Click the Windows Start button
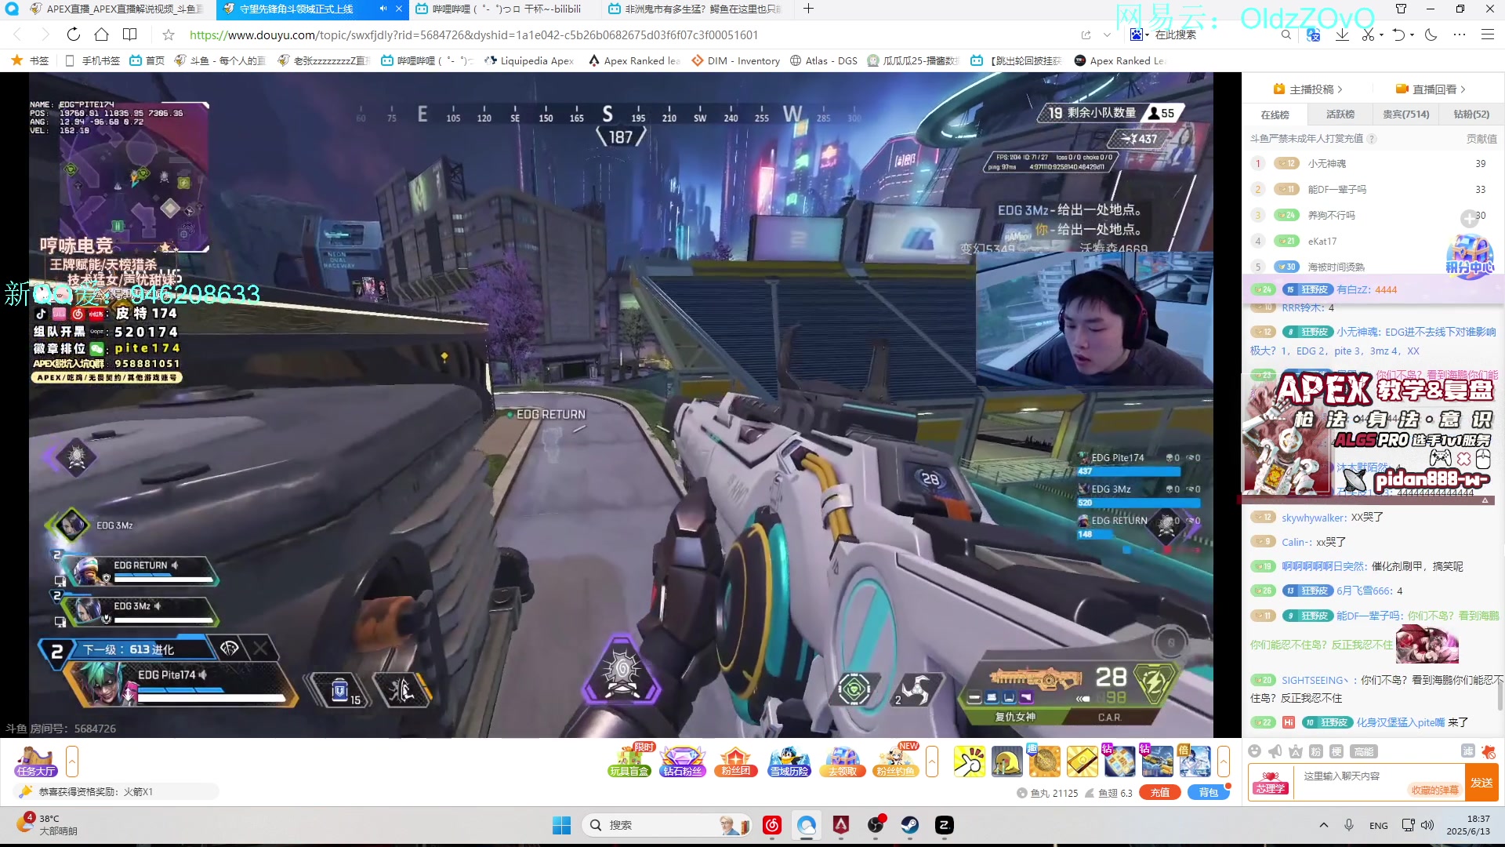Viewport: 1505px width, 847px height. coord(561,825)
